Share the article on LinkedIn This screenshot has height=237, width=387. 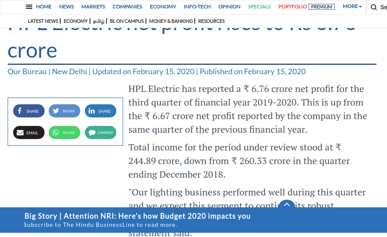101,111
